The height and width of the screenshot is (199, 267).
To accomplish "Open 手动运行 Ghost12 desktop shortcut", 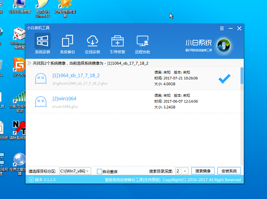I will pos(43,9).
